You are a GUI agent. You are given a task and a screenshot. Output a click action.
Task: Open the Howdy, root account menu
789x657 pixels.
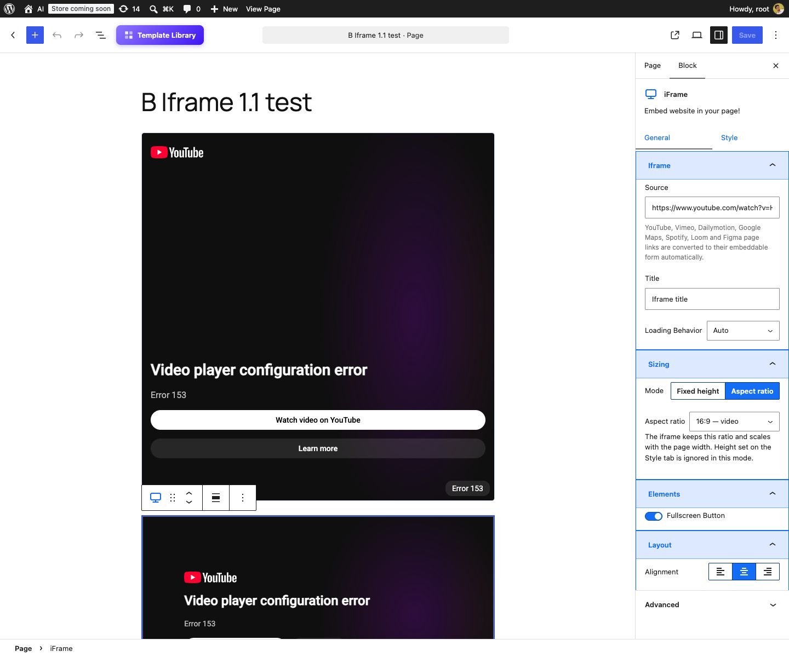click(756, 9)
